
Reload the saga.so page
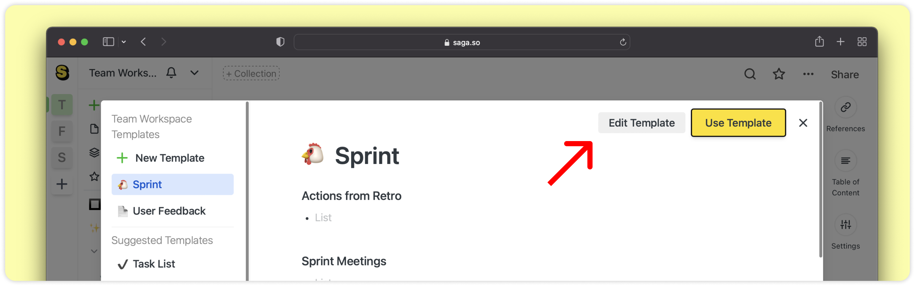(623, 43)
